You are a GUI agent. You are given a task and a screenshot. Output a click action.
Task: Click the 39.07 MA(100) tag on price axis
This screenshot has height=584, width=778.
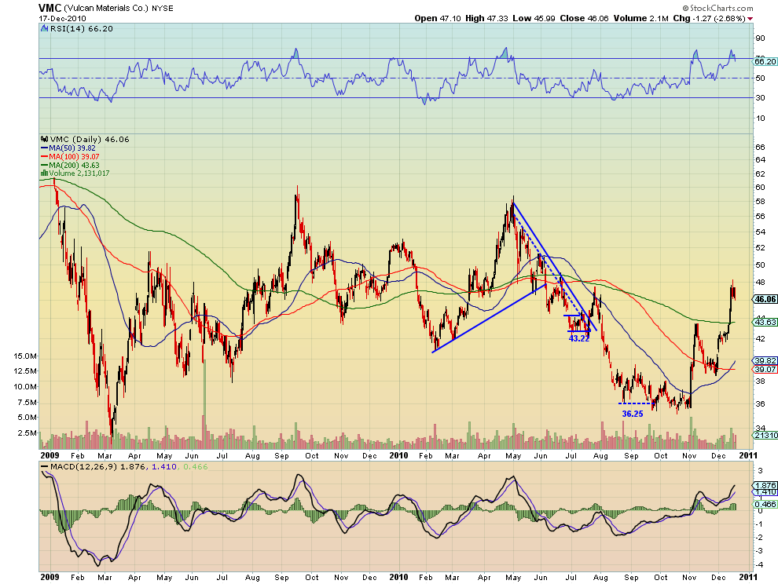[765, 370]
